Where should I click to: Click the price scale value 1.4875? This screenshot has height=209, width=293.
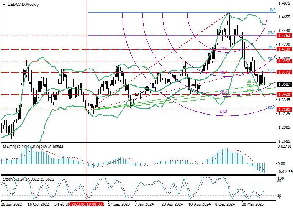(284, 3)
